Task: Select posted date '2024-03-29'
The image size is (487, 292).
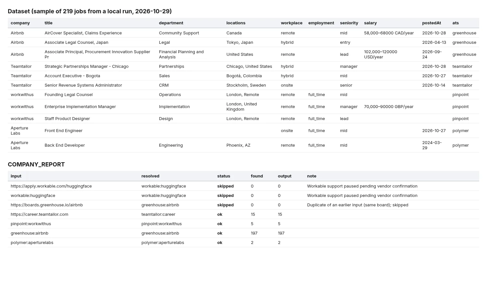Action: 432,145
